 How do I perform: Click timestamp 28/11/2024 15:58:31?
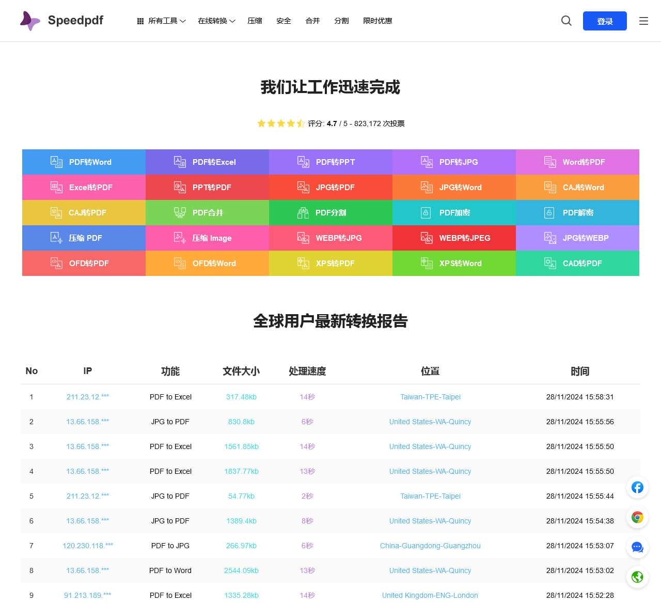[580, 397]
